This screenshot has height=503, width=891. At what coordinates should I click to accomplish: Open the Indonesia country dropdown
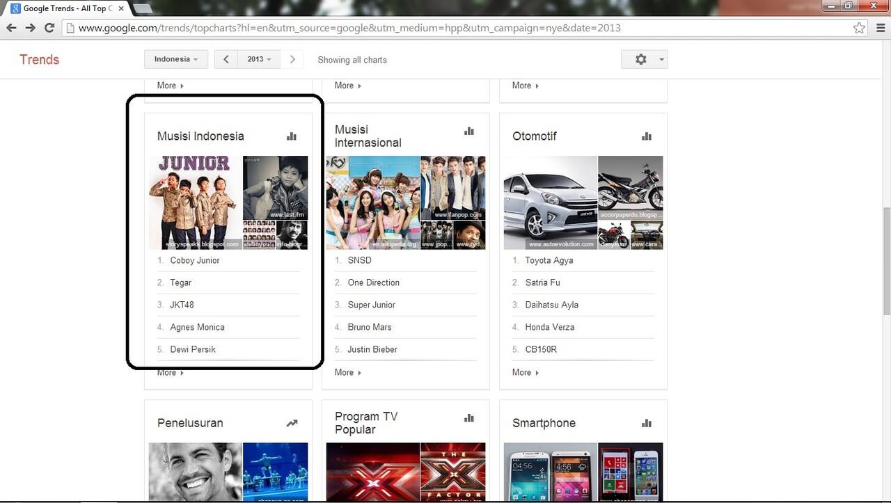(176, 59)
